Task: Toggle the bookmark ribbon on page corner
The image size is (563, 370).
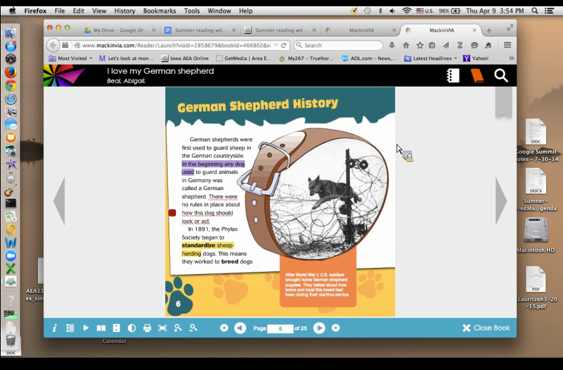Action: click(503, 103)
